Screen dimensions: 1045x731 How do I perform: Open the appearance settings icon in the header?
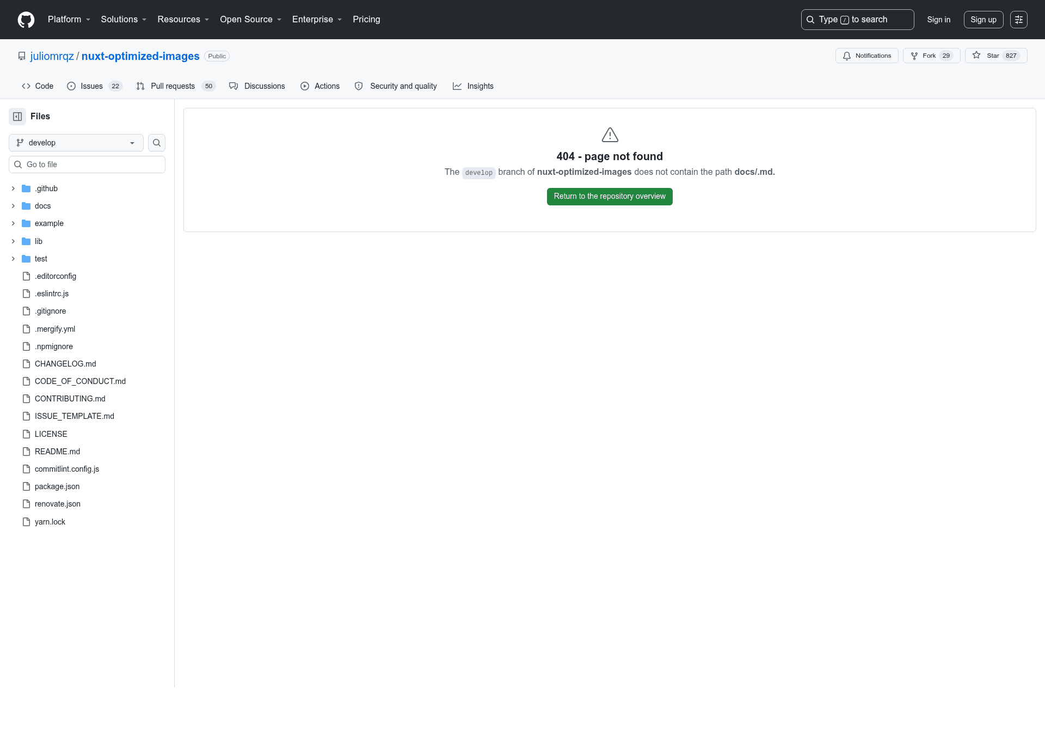pos(1019,20)
